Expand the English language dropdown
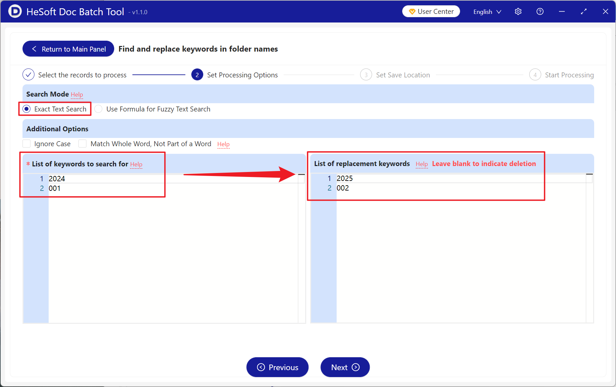 (487, 12)
